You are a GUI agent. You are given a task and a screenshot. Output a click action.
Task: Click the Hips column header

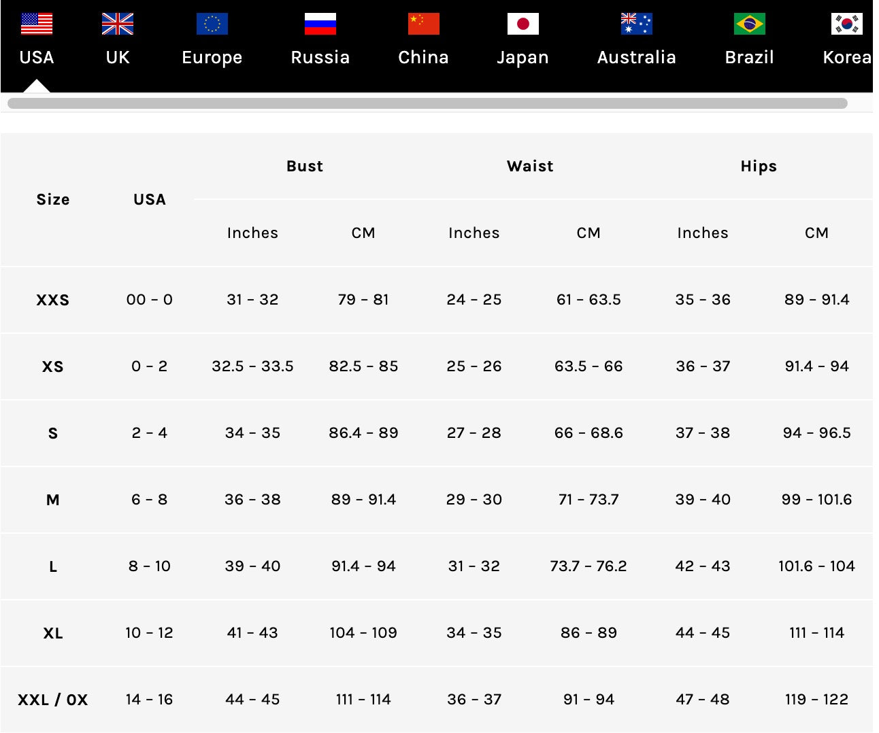click(x=759, y=166)
